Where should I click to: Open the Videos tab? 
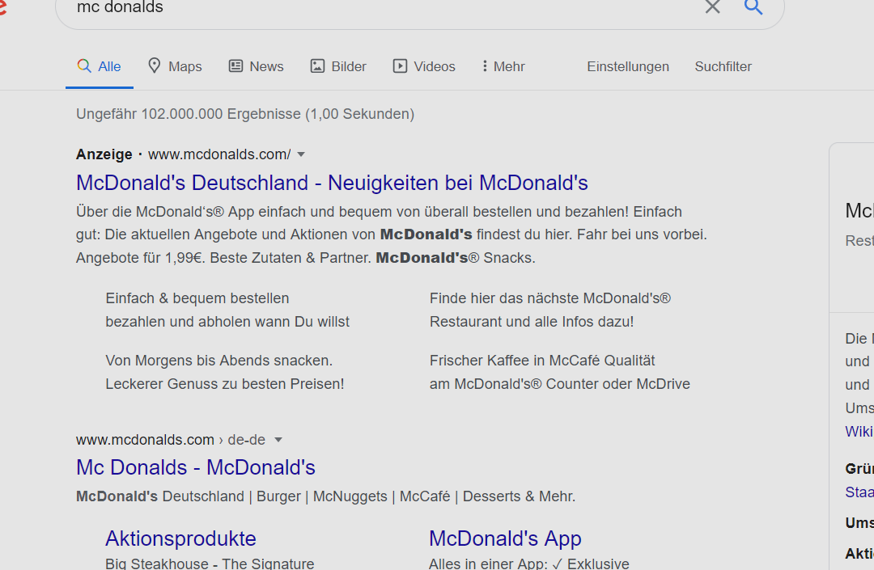click(424, 66)
